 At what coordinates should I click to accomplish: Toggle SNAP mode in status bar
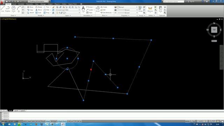tap(29, 121)
